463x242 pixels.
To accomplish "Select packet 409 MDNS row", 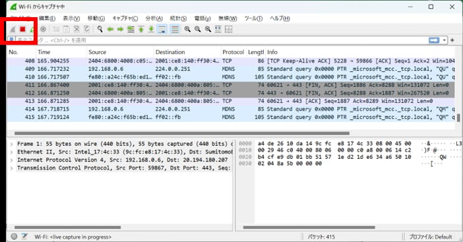I will (x=231, y=69).
